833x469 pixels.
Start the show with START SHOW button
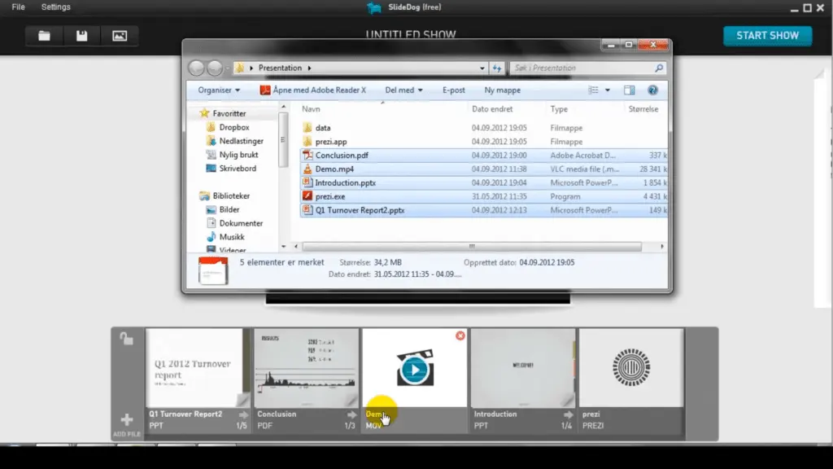[767, 36]
